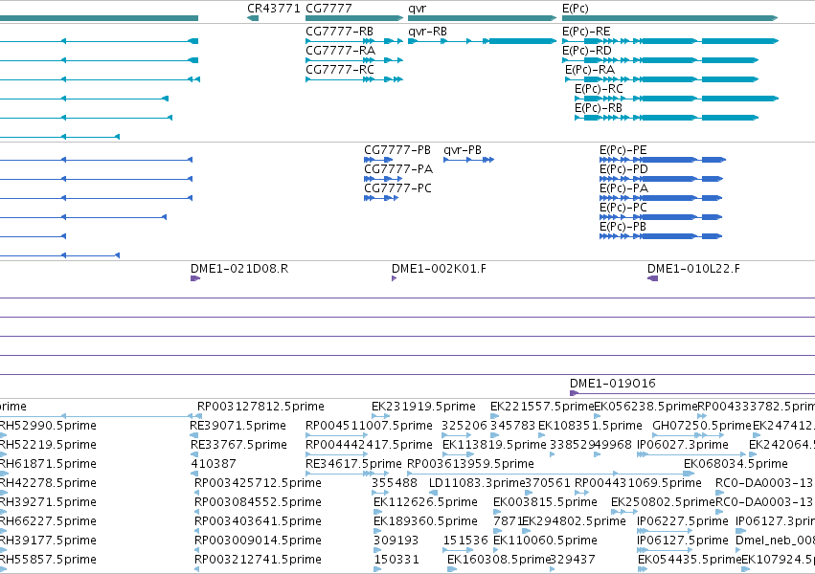Select EST RP003084552.5prime
The width and height of the screenshot is (815, 574).
point(258,502)
